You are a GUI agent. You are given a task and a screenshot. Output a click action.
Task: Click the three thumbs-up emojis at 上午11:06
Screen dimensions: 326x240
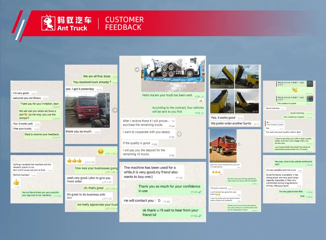(74, 161)
